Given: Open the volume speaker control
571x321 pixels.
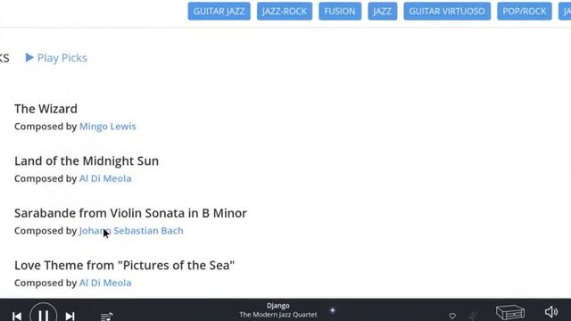Looking at the screenshot, I should point(551,312).
